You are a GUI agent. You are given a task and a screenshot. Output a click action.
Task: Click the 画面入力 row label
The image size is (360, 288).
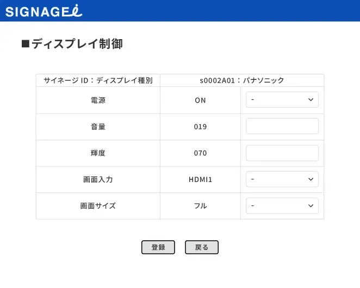coord(98,179)
